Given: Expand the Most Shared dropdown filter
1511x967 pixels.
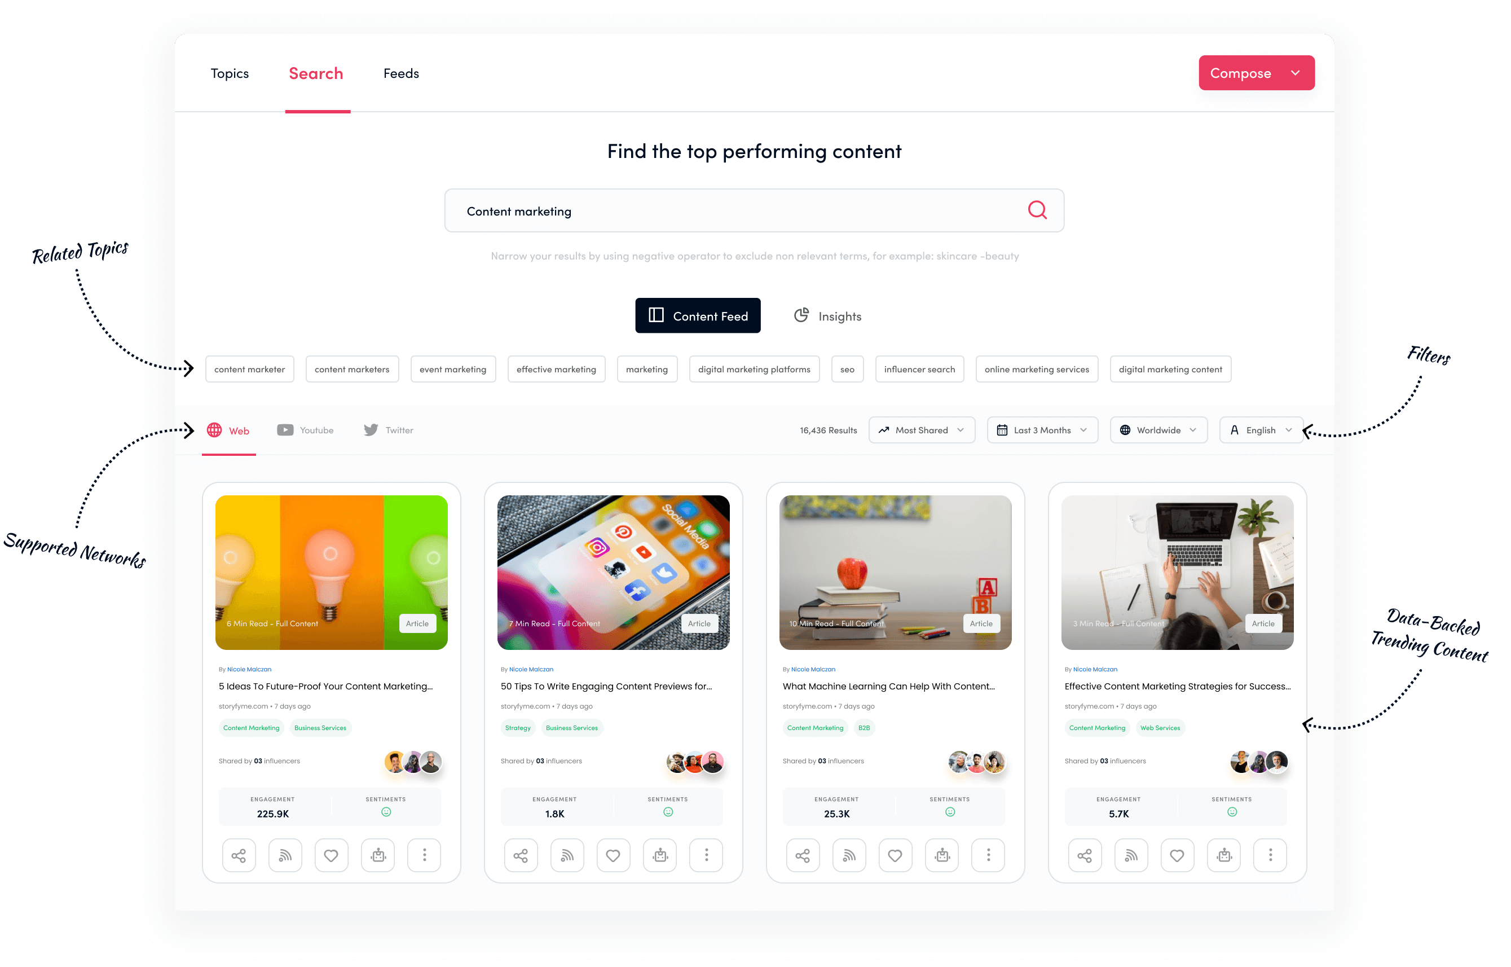Looking at the screenshot, I should 923,428.
